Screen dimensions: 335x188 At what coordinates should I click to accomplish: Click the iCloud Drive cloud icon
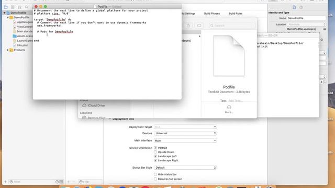[x=84, y=105]
